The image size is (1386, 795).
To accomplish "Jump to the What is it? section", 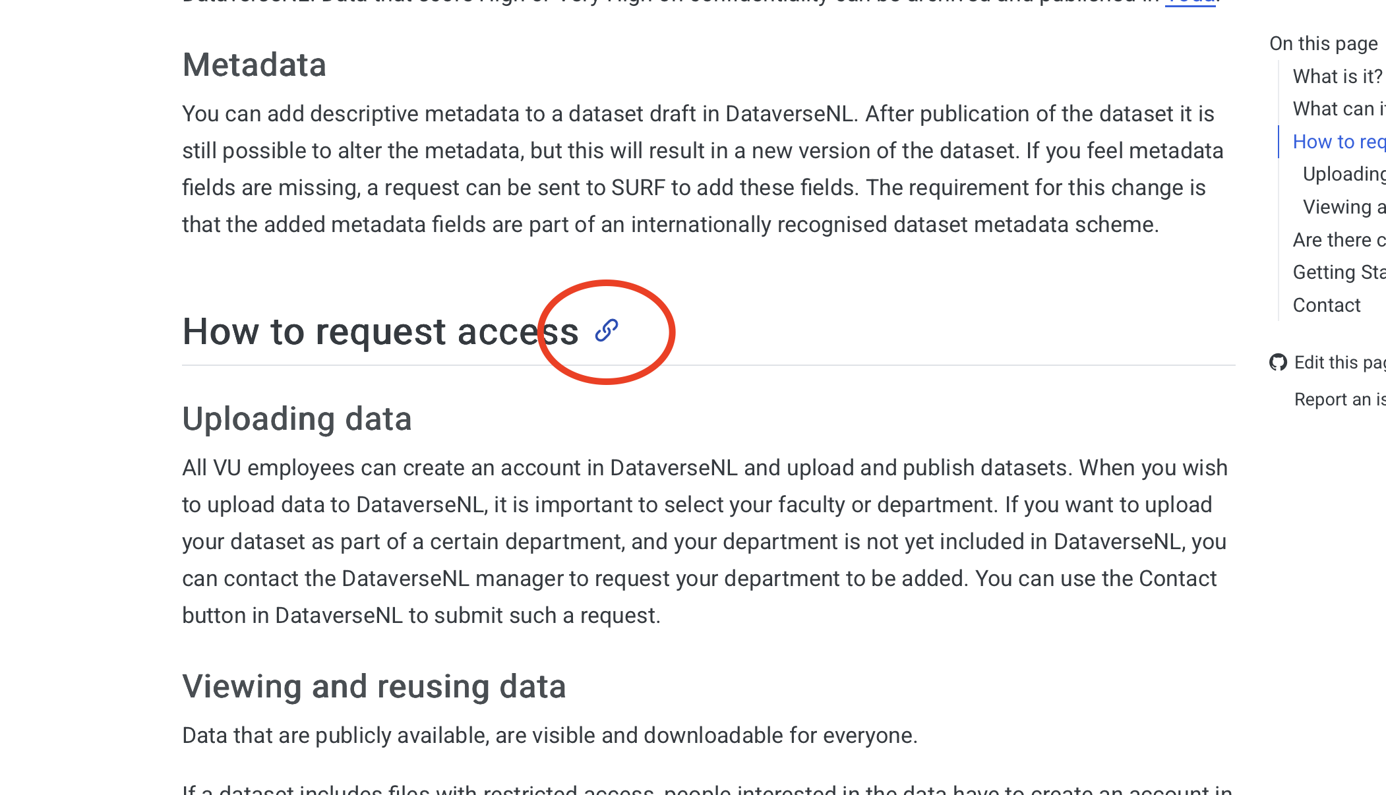I will tap(1337, 76).
